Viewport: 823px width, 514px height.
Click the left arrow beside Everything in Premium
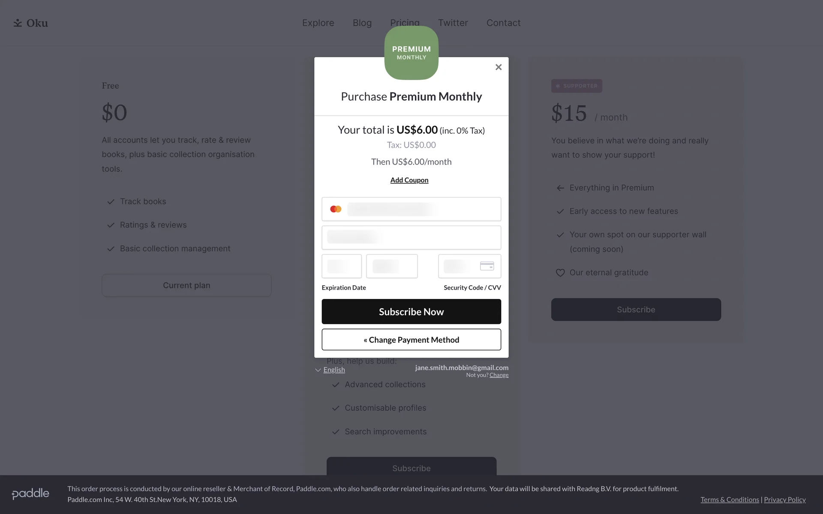(560, 188)
